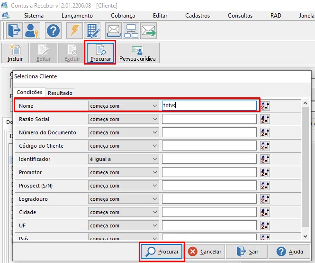Click the Cidade value field
Image resolution: width=315 pixels, height=263 pixels.
point(209,212)
